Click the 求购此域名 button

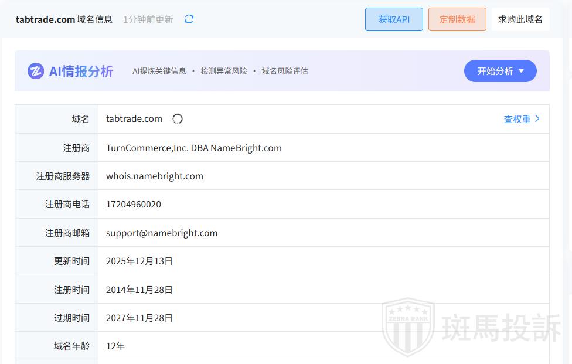tap(520, 19)
